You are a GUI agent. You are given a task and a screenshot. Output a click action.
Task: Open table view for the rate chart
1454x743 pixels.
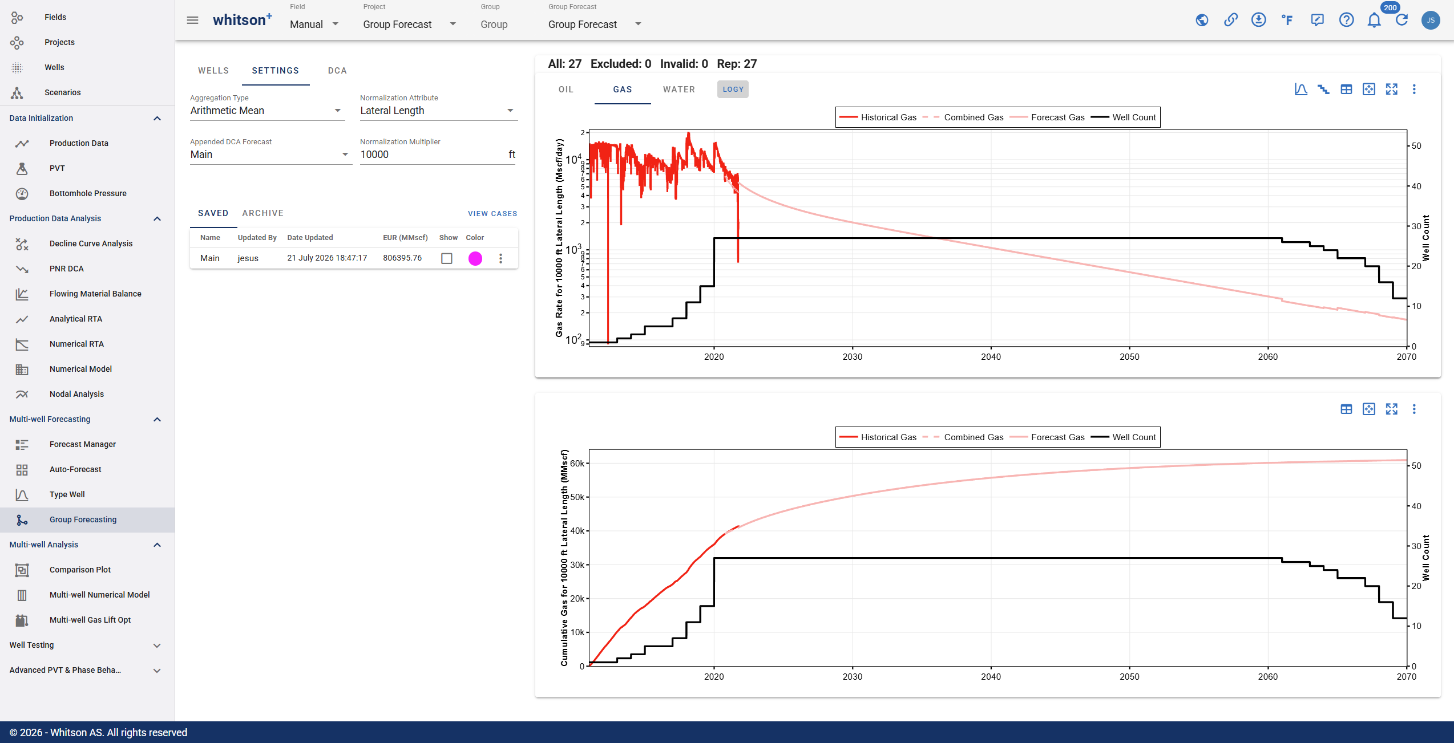(1346, 90)
